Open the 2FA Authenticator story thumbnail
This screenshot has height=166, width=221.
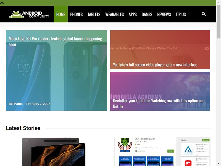(162, 152)
